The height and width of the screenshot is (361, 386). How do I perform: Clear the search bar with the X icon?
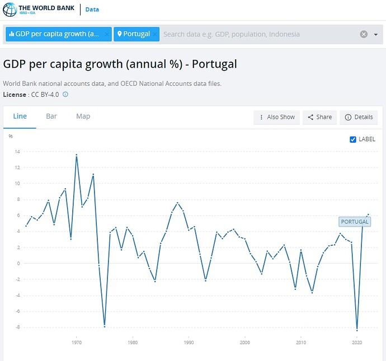[x=364, y=34]
